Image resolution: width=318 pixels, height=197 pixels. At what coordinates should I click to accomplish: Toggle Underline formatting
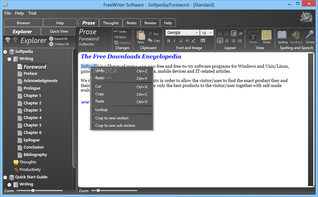pyautogui.click(x=181, y=41)
